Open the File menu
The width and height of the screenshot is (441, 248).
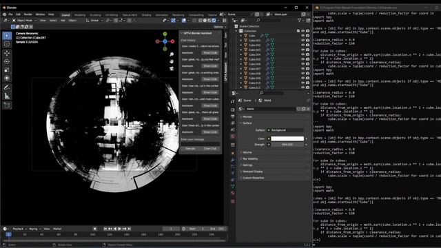click(10, 14)
